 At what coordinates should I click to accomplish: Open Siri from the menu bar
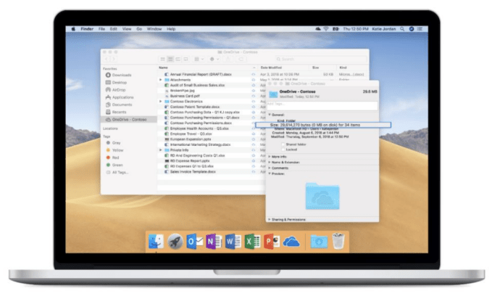pyautogui.click(x=412, y=28)
